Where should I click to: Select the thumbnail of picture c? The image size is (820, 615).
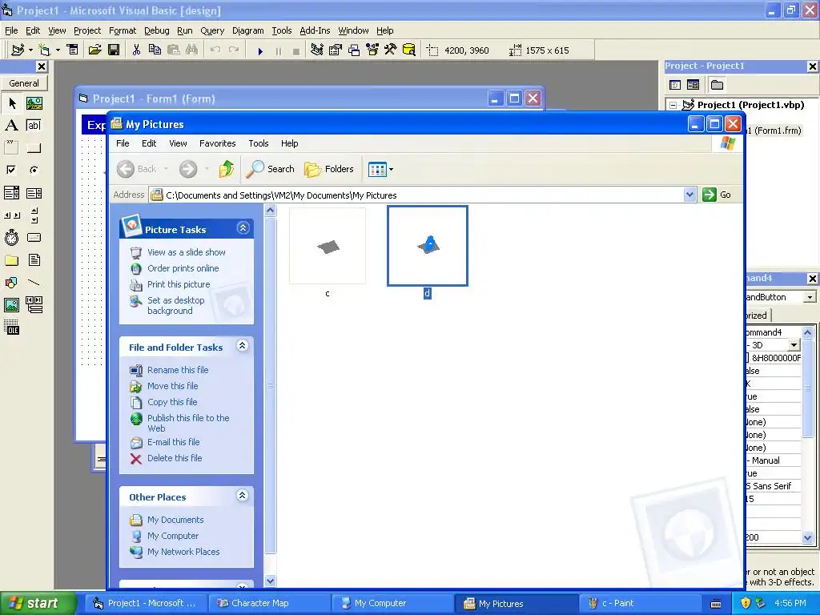pyautogui.click(x=328, y=246)
